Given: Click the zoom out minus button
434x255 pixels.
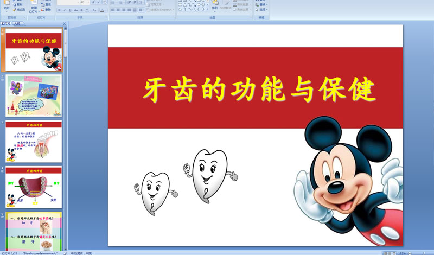Looking at the screenshot, I should pyautogui.click(x=410, y=253).
